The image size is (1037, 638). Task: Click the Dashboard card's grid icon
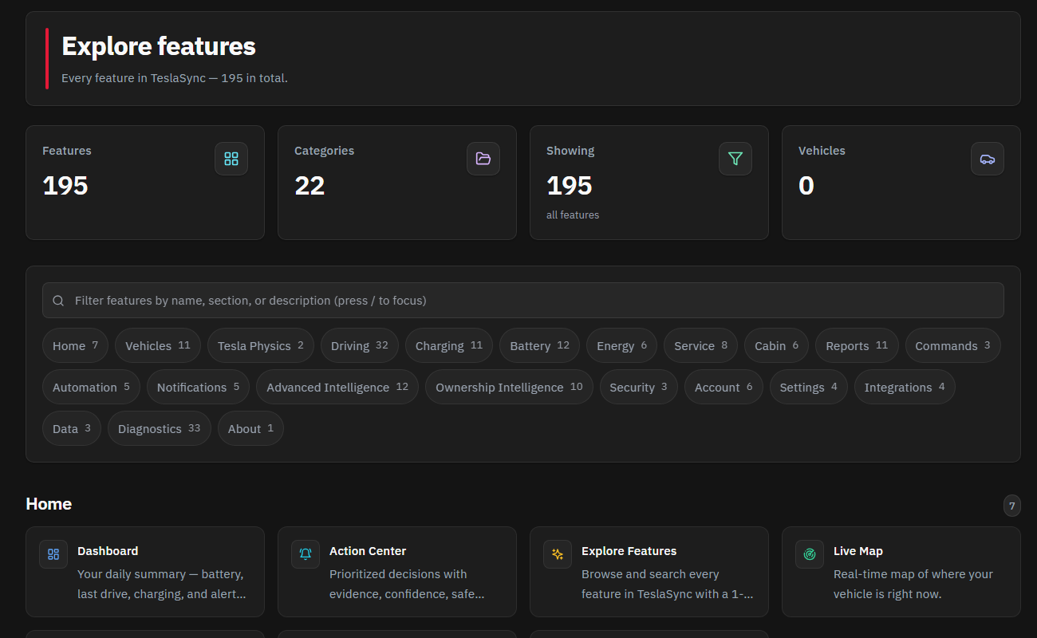pos(53,554)
